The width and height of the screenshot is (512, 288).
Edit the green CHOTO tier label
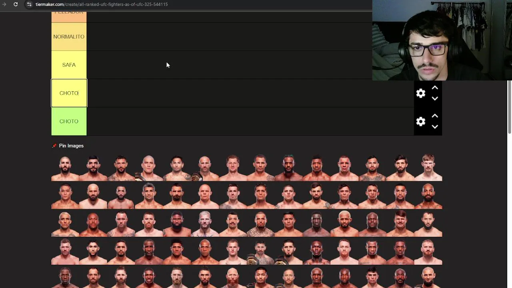(x=69, y=121)
